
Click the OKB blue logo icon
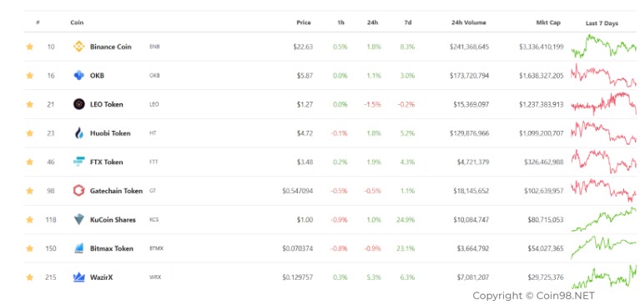pyautogui.click(x=78, y=76)
